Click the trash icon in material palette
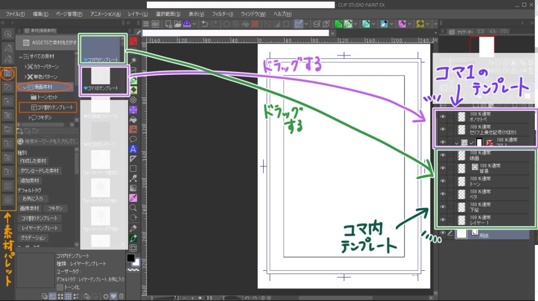Viewport: 538px width, 301px height. pyautogui.click(x=121, y=296)
